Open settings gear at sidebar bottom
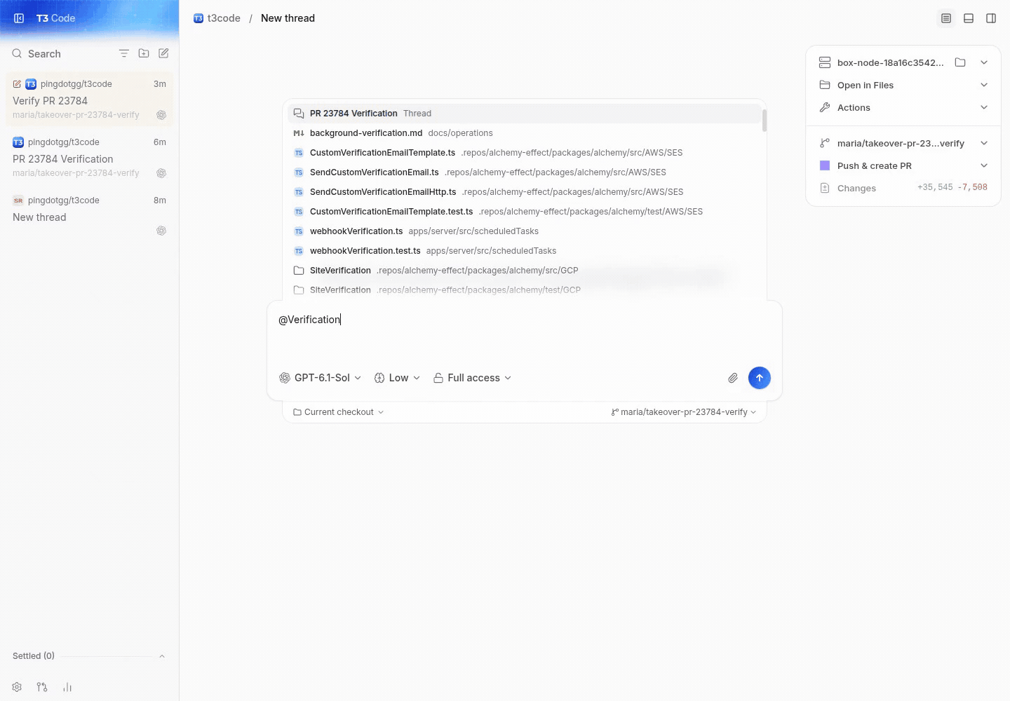 [x=17, y=687]
